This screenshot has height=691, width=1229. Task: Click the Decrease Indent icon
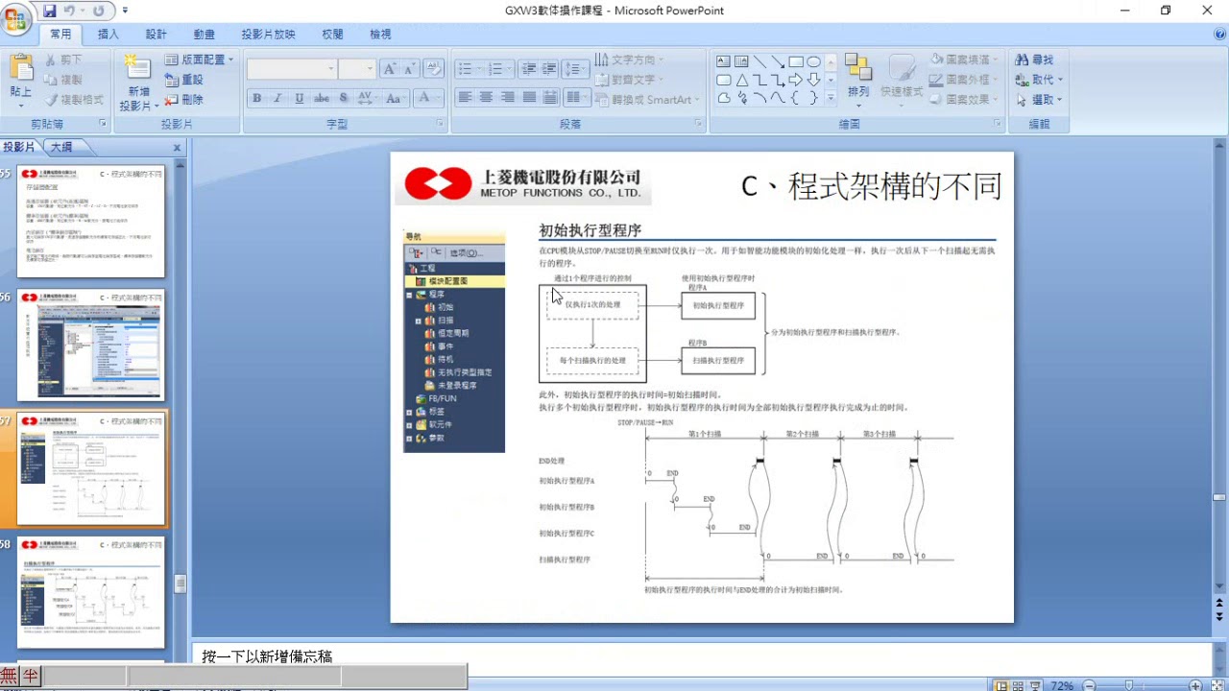[x=528, y=69]
